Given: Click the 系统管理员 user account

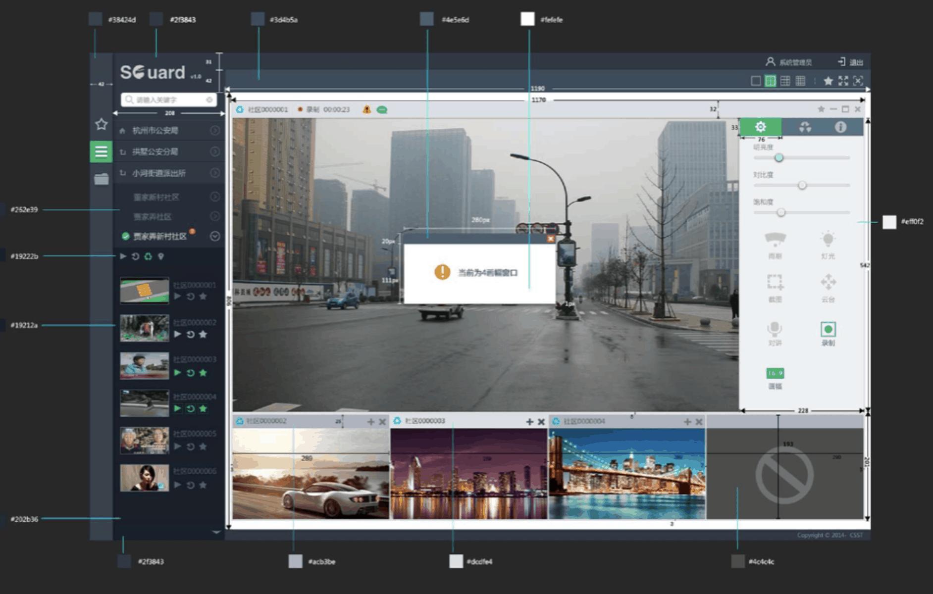Looking at the screenshot, I should point(789,62).
